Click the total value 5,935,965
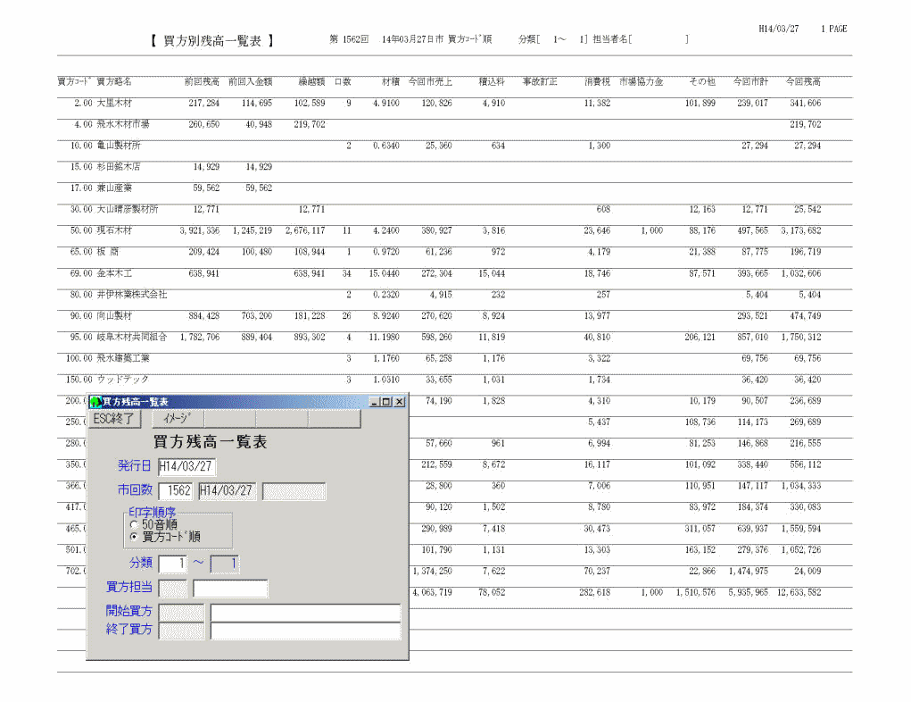 pyautogui.click(x=749, y=593)
